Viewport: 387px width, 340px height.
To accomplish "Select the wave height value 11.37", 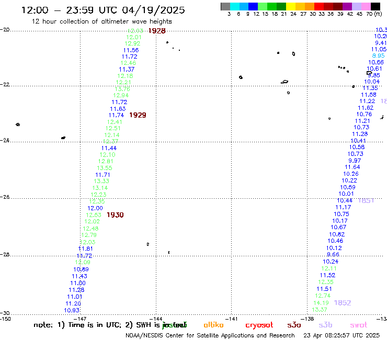I will click(127, 70).
